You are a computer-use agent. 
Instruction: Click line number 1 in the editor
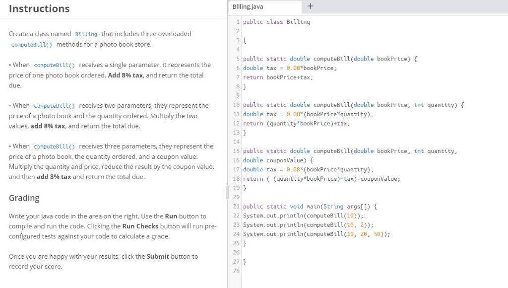coord(239,22)
